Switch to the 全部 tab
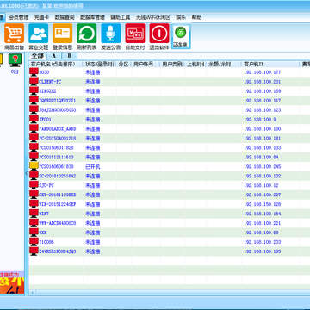The image size is (310, 310). point(38,55)
